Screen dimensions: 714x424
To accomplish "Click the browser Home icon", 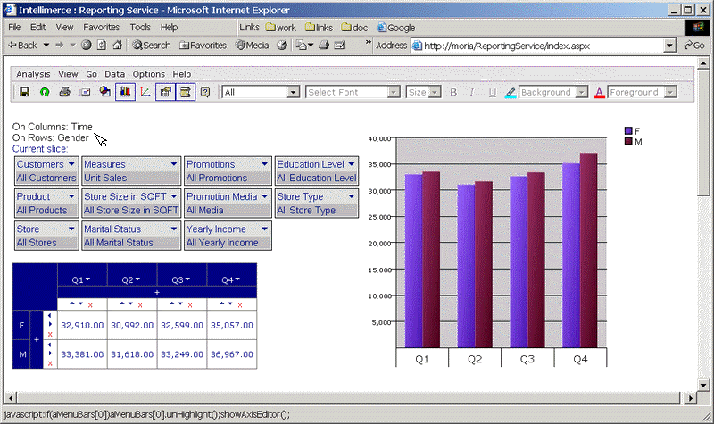I will point(118,46).
